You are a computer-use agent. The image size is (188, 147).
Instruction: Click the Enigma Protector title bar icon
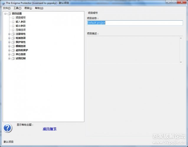tap(3, 3)
